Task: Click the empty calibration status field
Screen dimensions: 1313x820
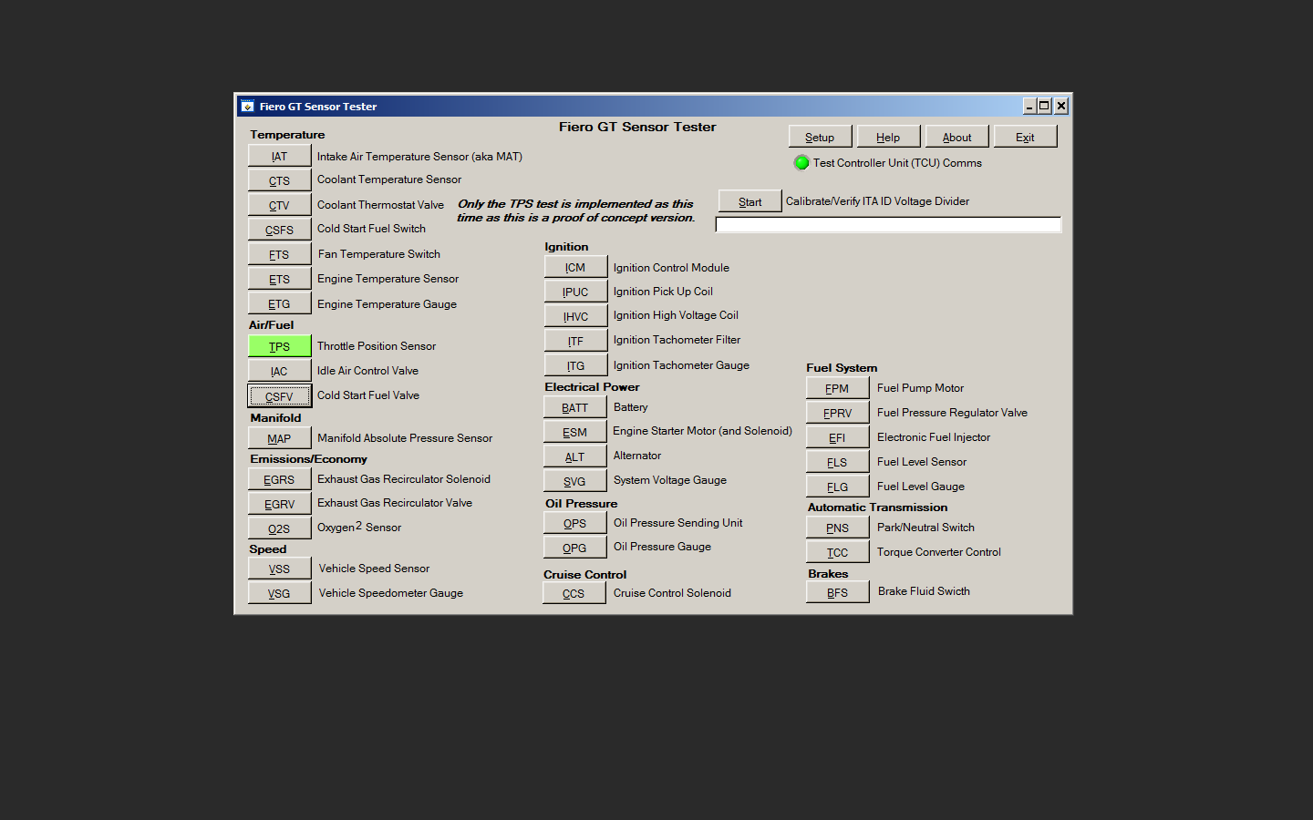Action: click(x=888, y=225)
